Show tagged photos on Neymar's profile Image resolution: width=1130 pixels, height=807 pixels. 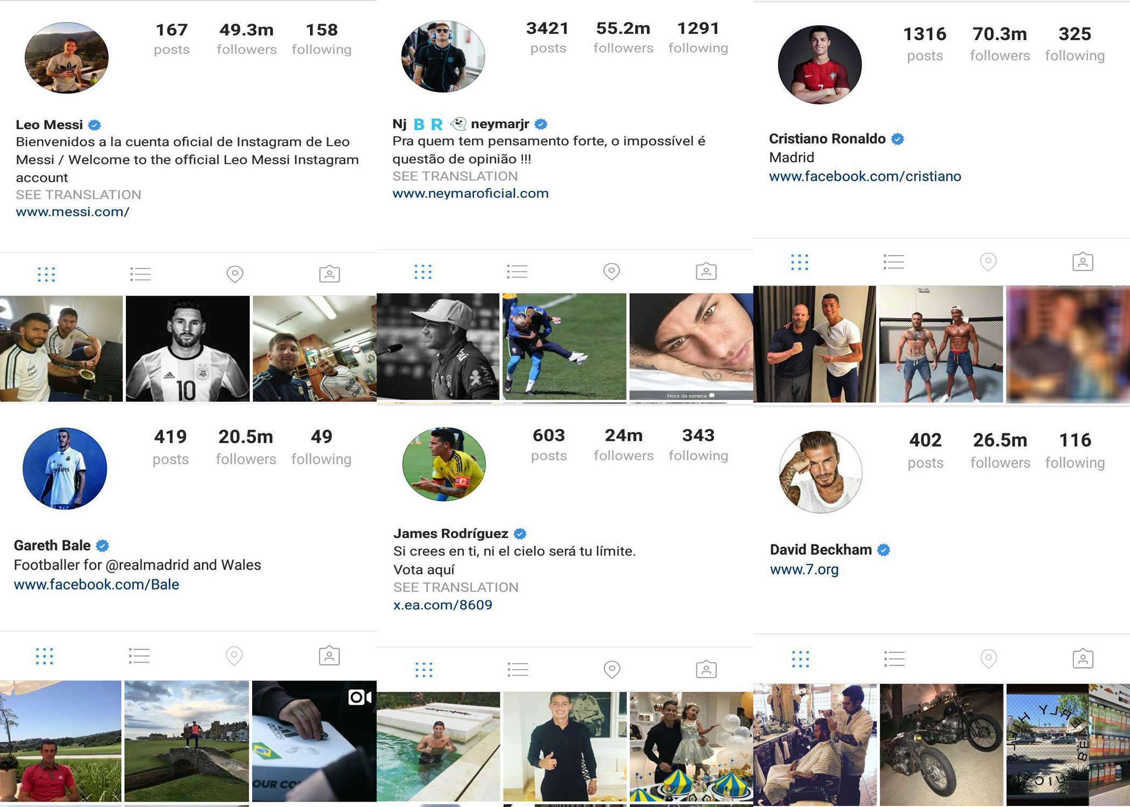coord(706,271)
